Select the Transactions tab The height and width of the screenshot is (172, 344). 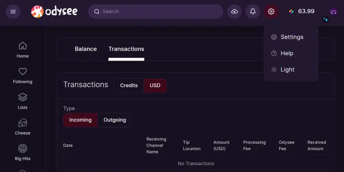click(x=126, y=49)
